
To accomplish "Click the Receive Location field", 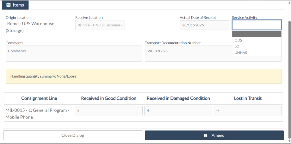I will 100,25.
